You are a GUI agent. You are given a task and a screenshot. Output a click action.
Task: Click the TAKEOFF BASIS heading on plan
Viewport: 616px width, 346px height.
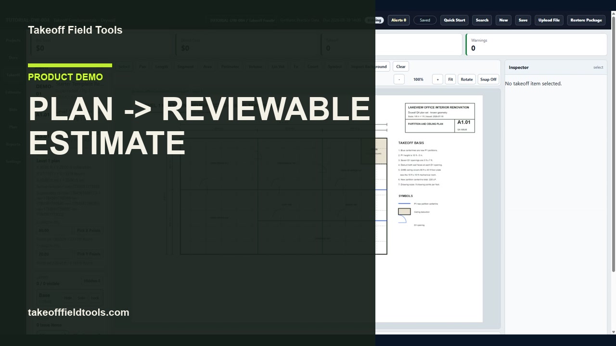tap(411, 143)
